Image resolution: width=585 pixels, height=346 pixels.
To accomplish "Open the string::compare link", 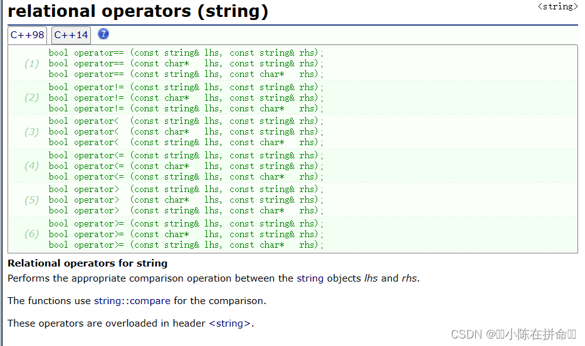I will [132, 301].
